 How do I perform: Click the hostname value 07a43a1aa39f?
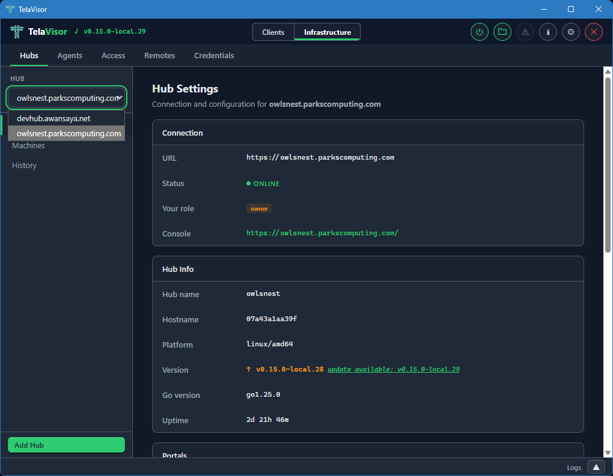272,319
